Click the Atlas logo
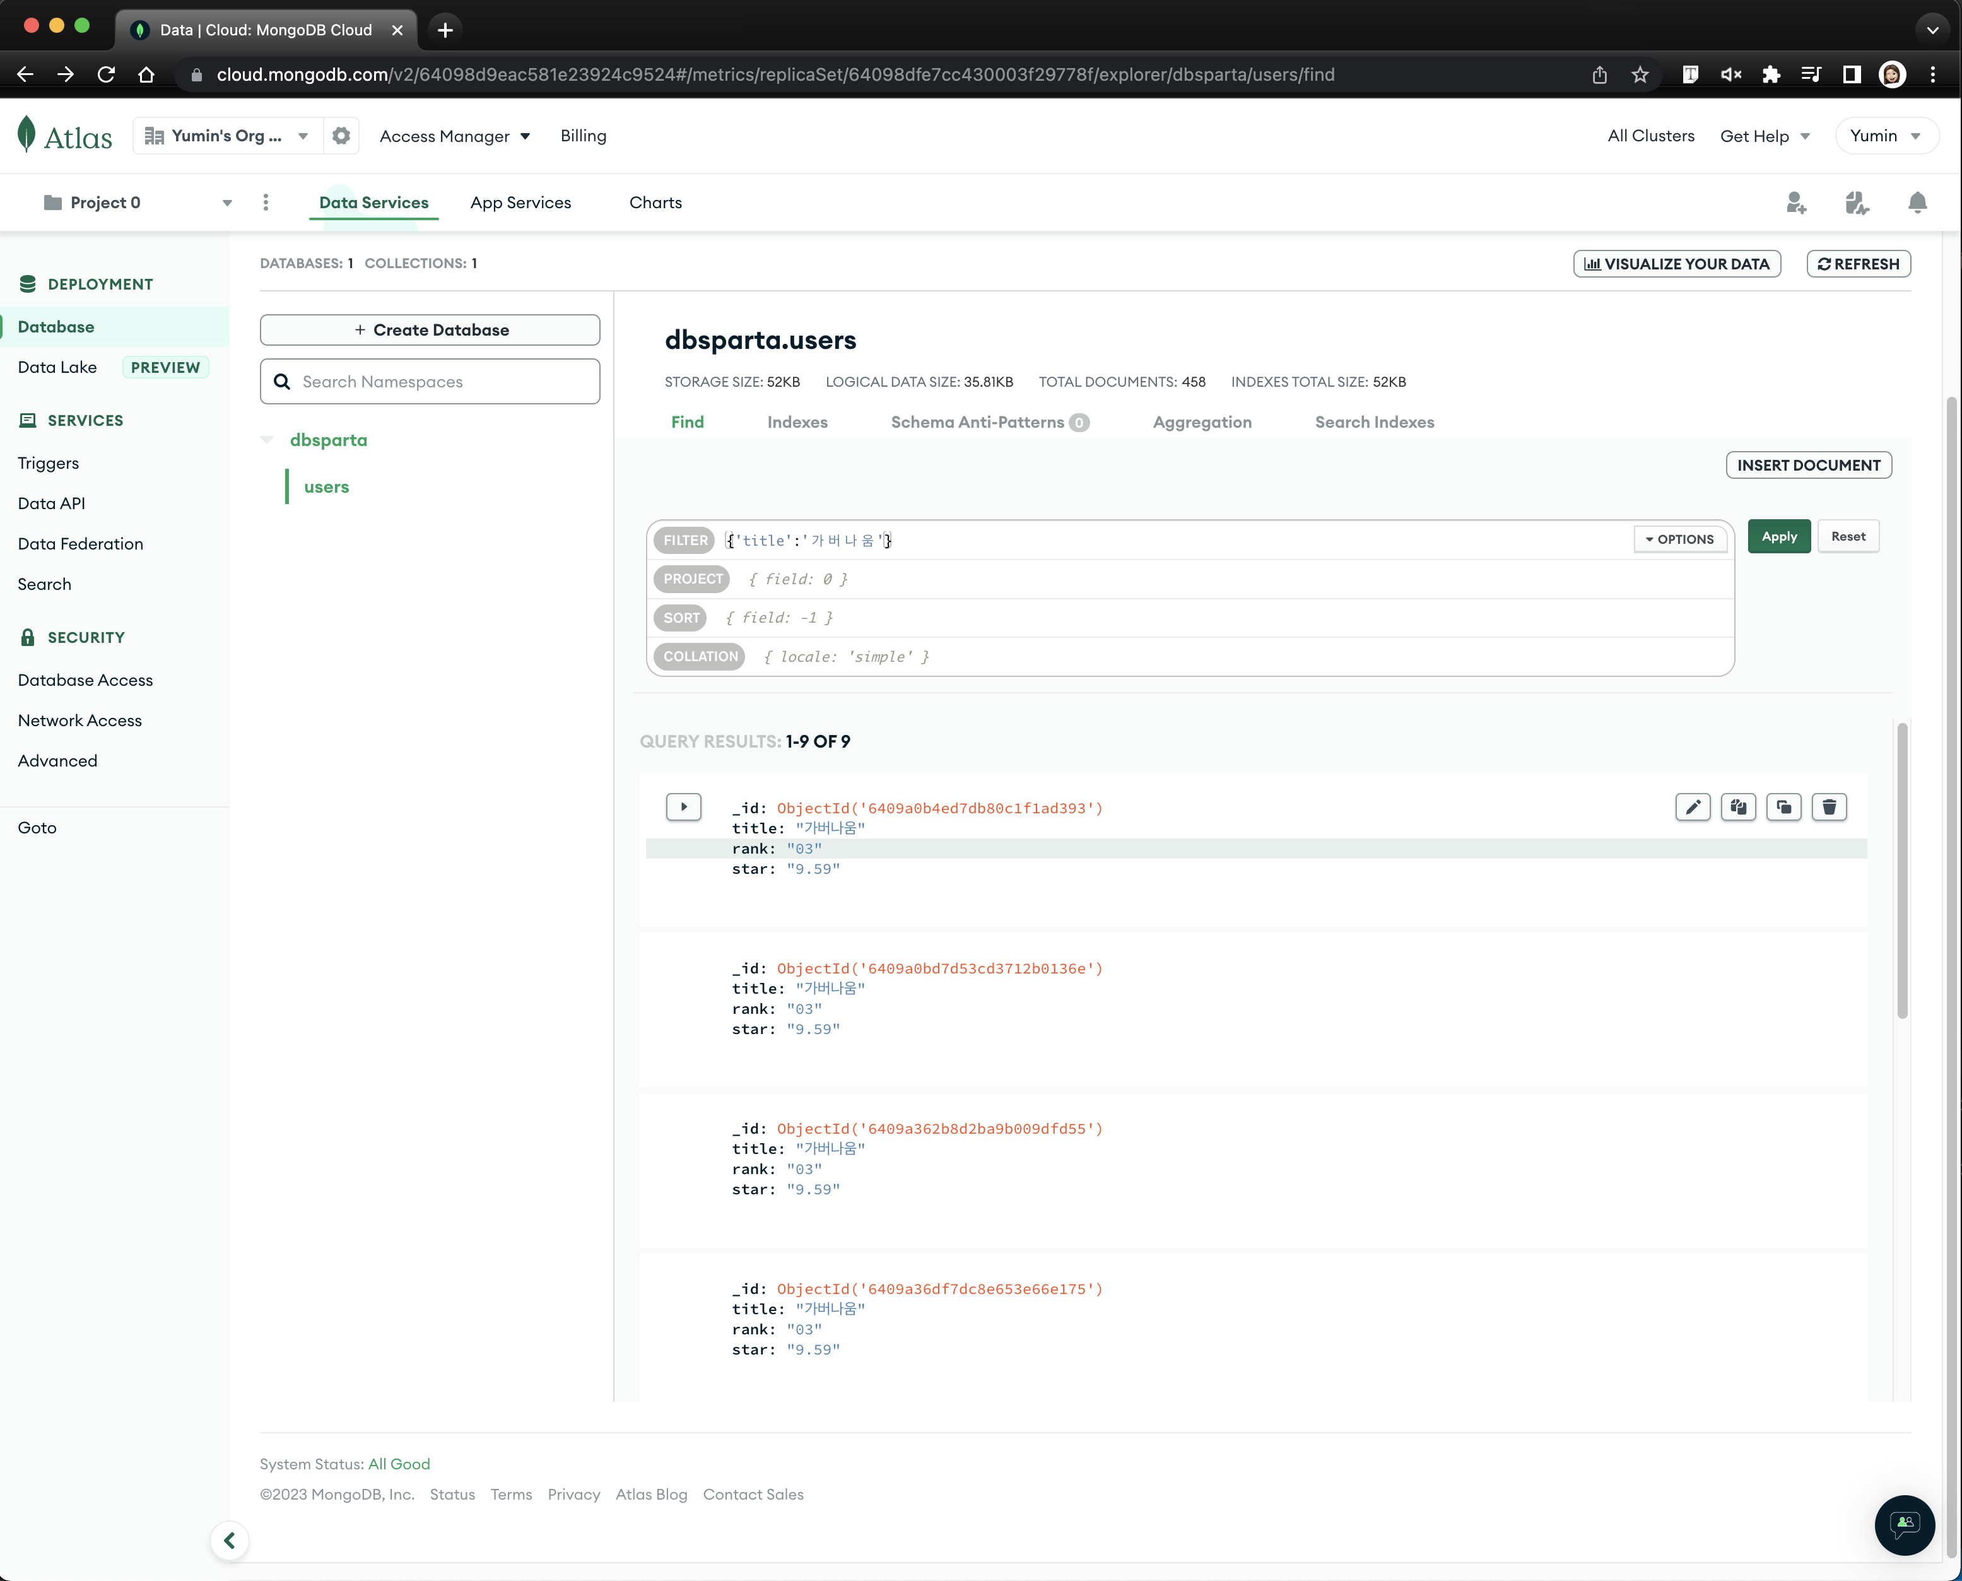This screenshot has width=1962, height=1581. [64, 136]
